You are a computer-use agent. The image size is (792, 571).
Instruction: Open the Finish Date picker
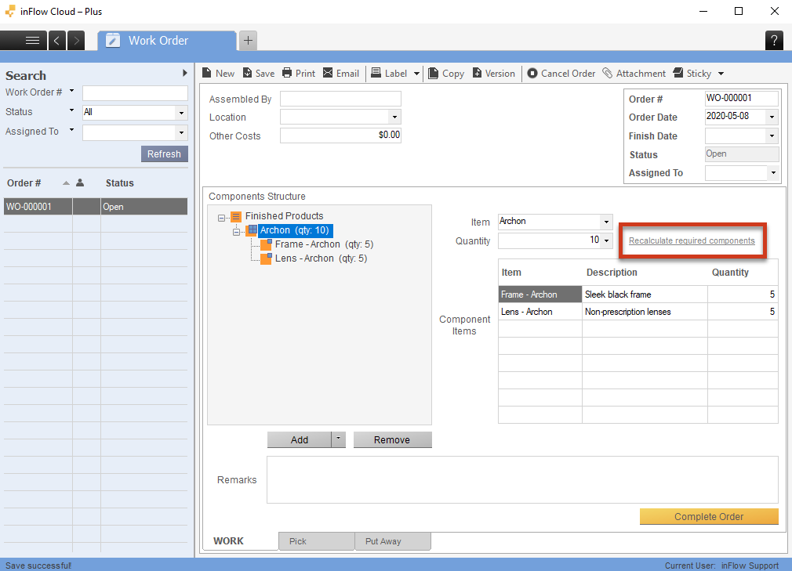tap(772, 136)
